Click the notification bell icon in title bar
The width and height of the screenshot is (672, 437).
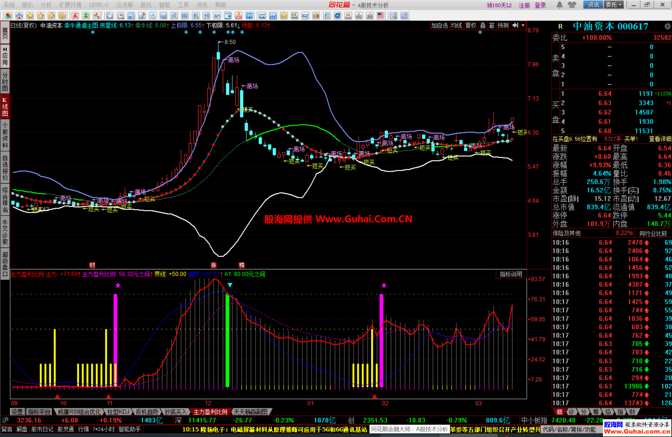point(559,5)
